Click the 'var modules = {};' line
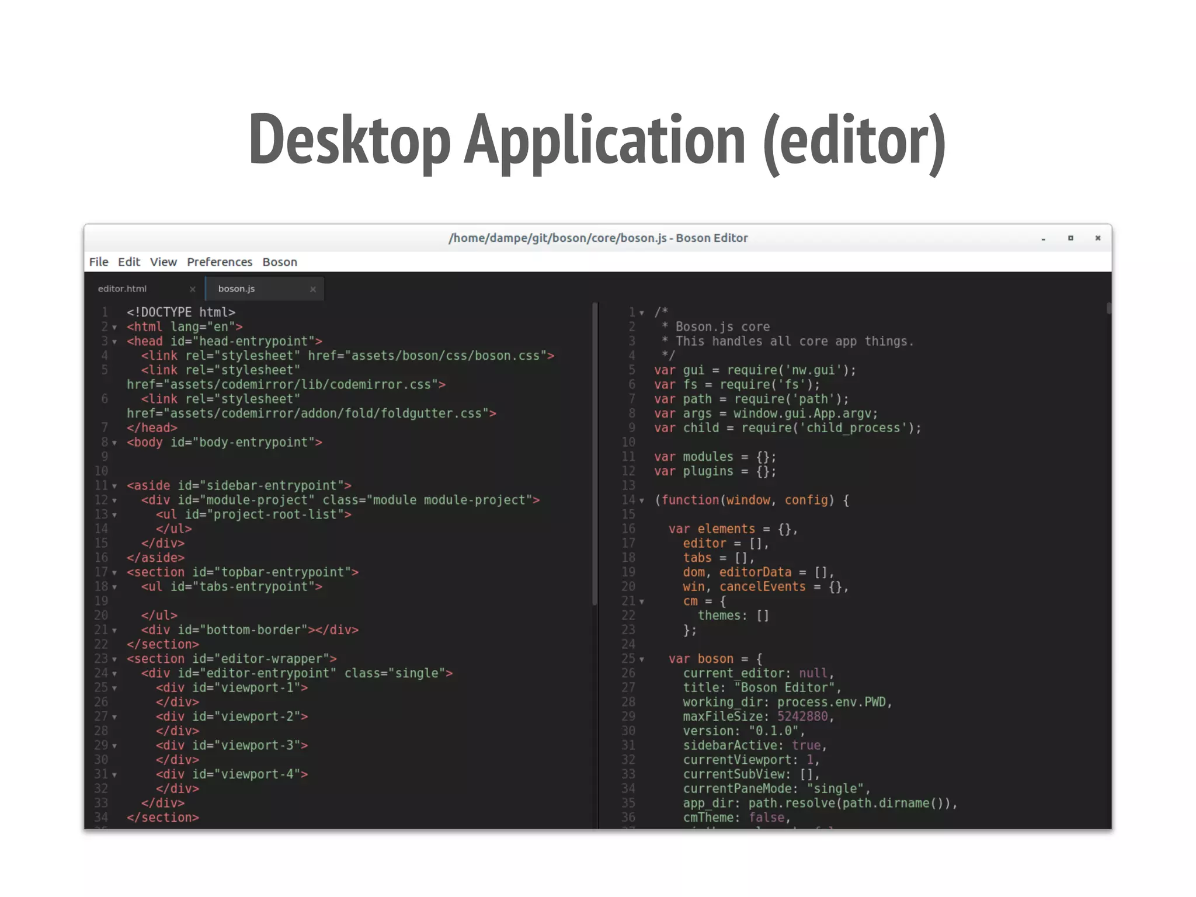 pyautogui.click(x=715, y=457)
